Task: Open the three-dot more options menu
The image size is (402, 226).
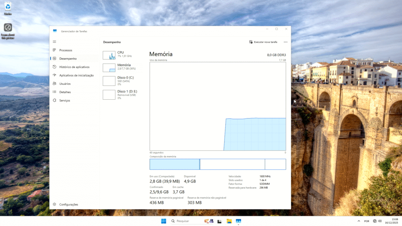Action: 285,42
